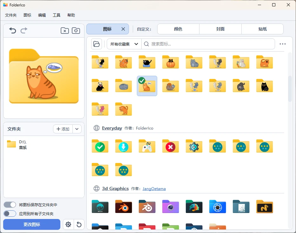
Task: Open the 工具 menu
Action: 57,15
